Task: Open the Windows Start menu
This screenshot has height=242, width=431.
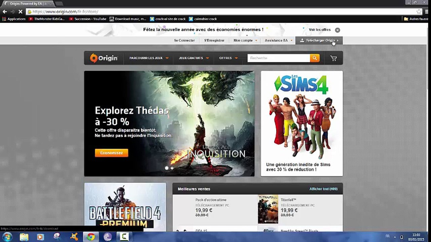Action: 7,237
